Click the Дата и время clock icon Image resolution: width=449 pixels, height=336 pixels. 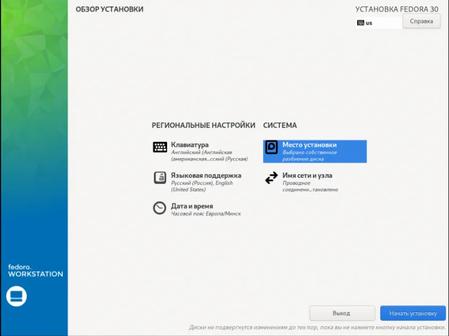(x=160, y=208)
